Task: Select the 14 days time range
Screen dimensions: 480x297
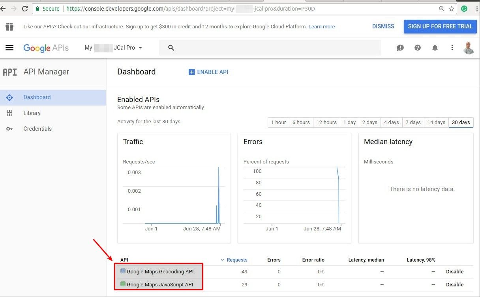Action: point(436,123)
